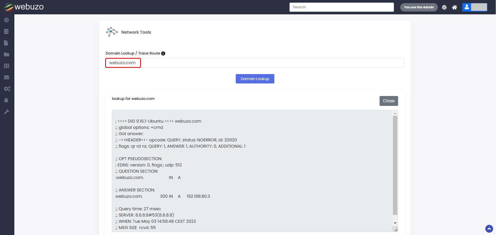
Task: Open the gears settings sidebar icon
Action: (7, 89)
